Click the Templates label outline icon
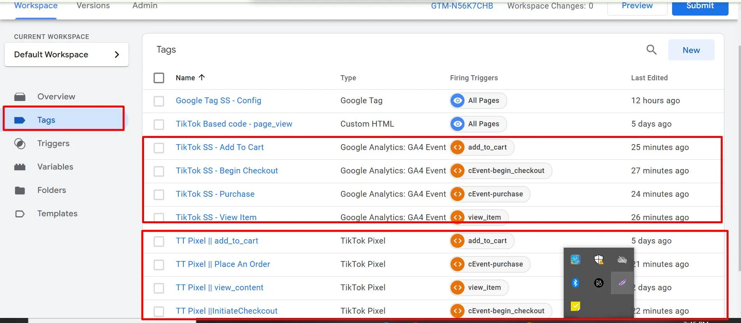 [x=20, y=214]
